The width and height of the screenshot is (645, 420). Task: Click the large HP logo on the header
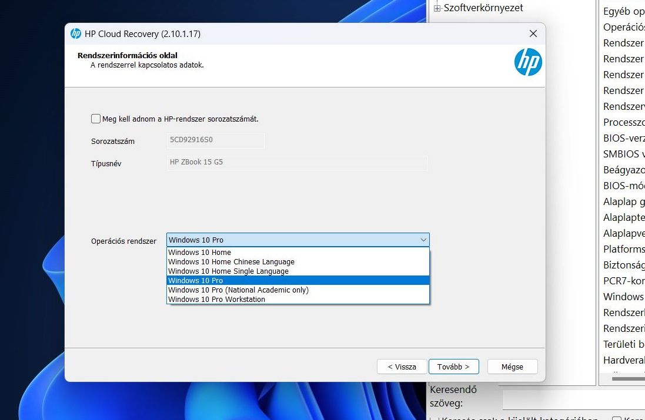click(x=527, y=62)
